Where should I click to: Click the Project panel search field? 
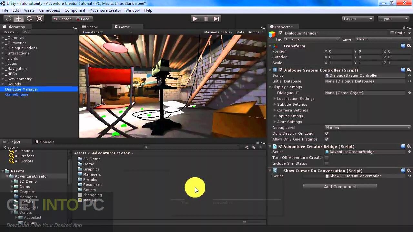pos(192,147)
